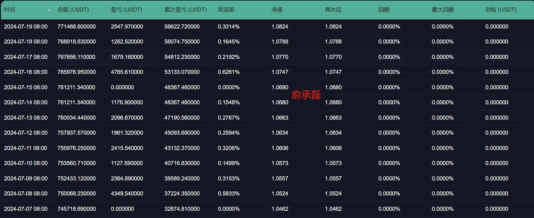Viewport: 534px width, 218px height.
Task: Select the date 2024-07-08 08:00
Action: tap(26, 194)
